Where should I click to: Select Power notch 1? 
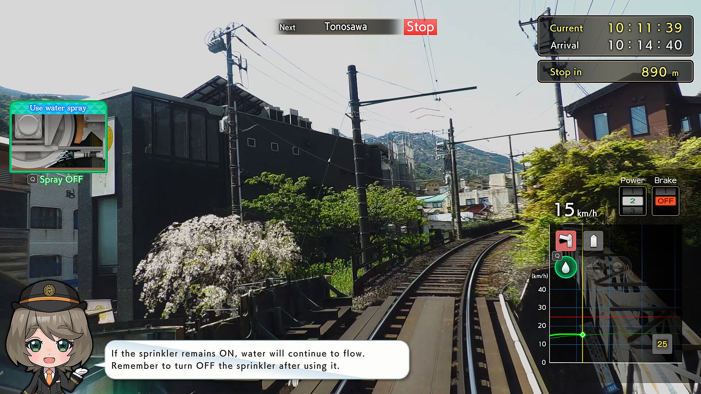632,191
